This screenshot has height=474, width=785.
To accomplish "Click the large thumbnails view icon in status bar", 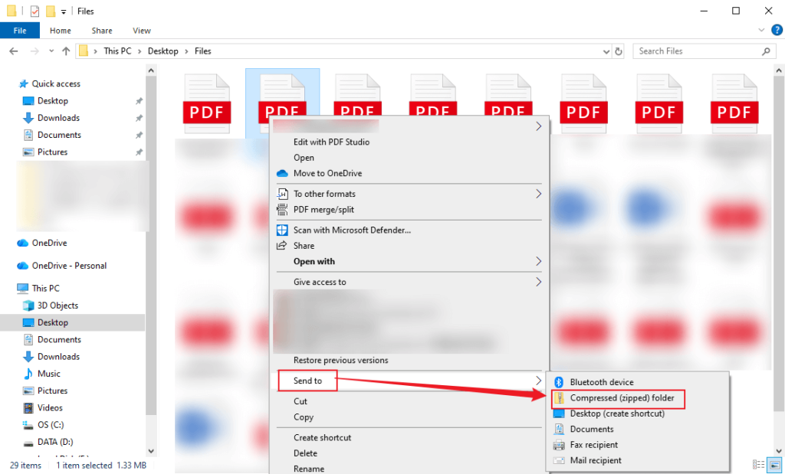I will pyautogui.click(x=774, y=465).
